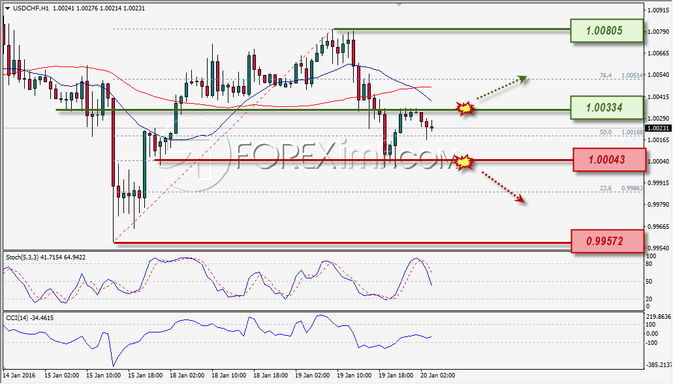
Task: Click price axis value 0.99665
Action: 658,226
